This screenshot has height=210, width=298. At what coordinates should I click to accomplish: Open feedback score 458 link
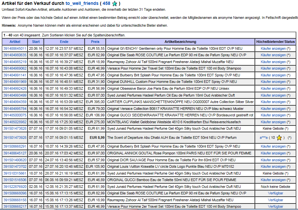106,3
